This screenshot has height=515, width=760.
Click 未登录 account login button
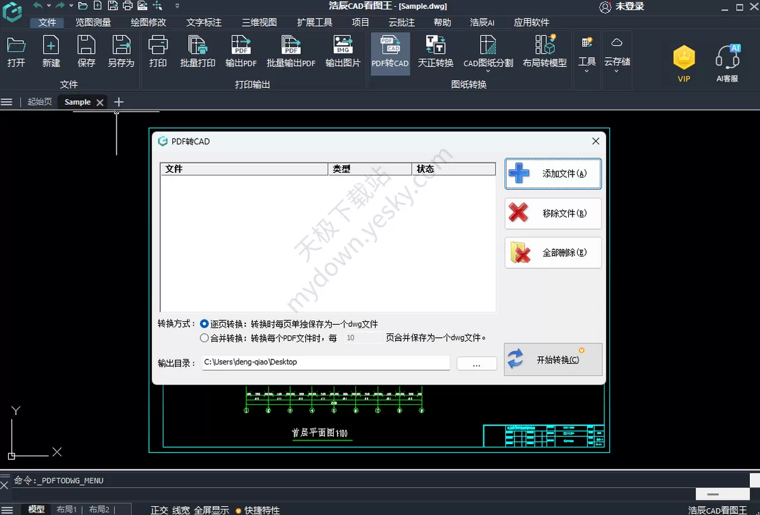coord(622,6)
